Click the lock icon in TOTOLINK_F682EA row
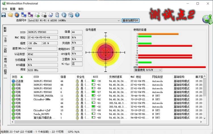 point(77,96)
